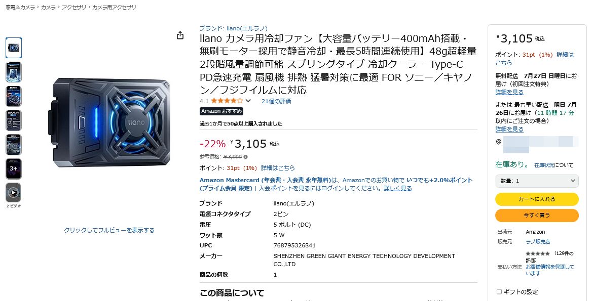Open the 21個の評価 reviews link

[x=276, y=101]
